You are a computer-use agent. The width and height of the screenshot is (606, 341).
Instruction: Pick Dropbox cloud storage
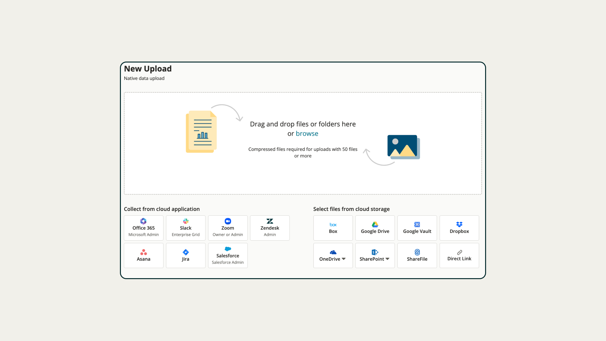click(459, 228)
